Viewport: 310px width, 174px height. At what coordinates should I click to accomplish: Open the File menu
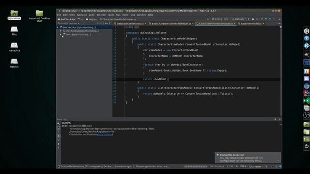[59, 15]
